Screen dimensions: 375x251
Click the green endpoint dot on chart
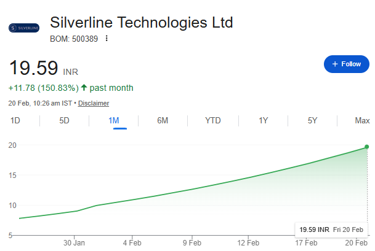(x=366, y=147)
